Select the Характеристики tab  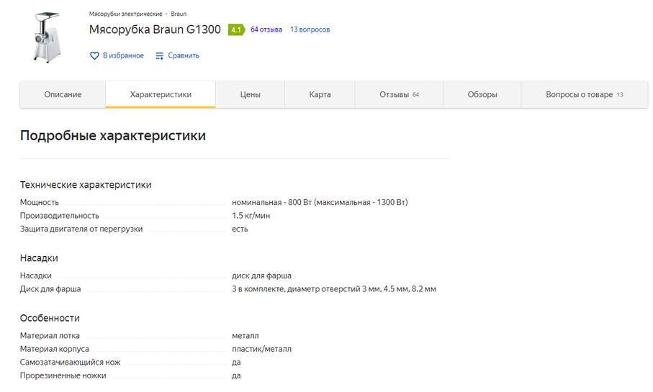[x=161, y=94]
